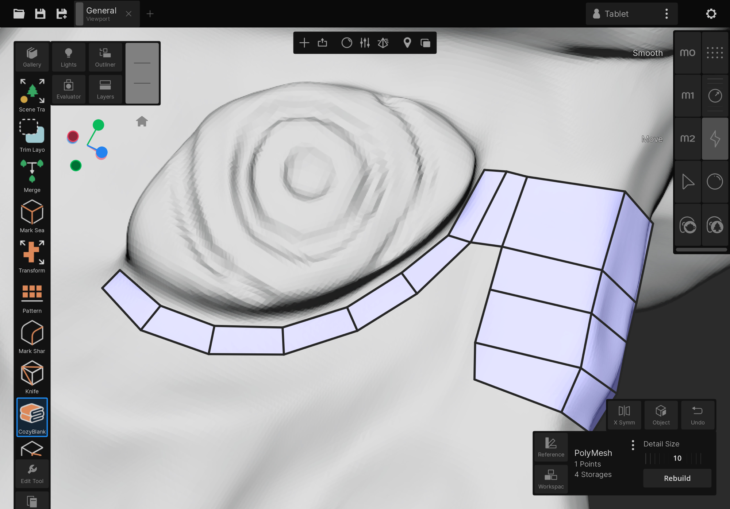
Task: Click the Undo button
Action: (x=698, y=415)
